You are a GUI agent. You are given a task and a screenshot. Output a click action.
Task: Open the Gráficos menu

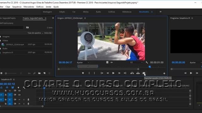pyautogui.click(x=40, y=7)
